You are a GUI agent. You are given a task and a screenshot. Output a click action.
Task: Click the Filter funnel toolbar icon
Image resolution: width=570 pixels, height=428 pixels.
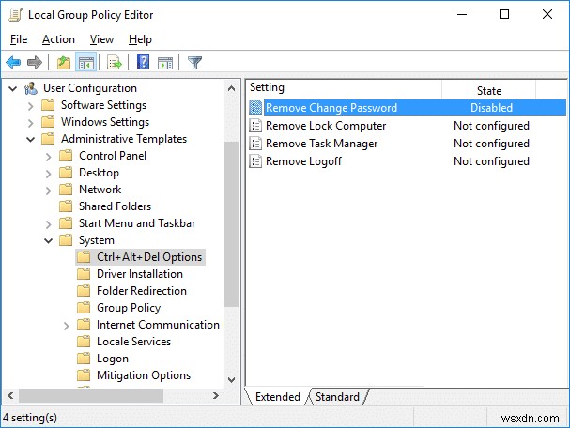click(194, 63)
